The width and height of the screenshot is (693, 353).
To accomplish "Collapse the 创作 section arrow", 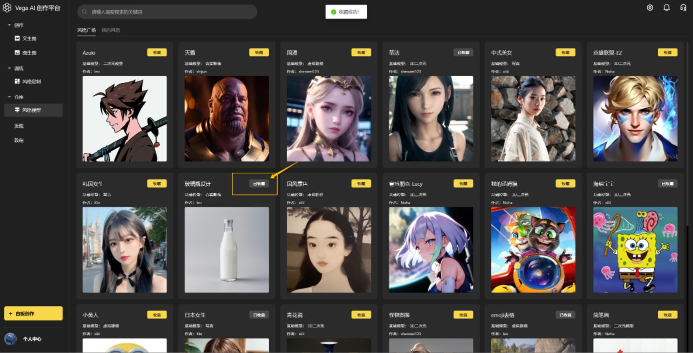I will 9,25.
